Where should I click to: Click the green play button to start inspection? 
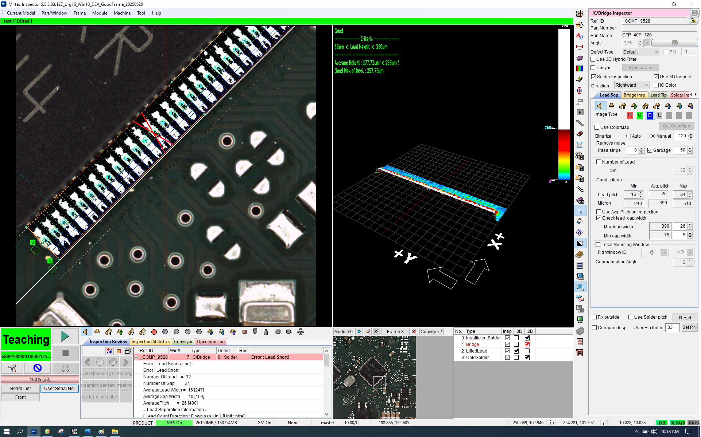tap(66, 336)
